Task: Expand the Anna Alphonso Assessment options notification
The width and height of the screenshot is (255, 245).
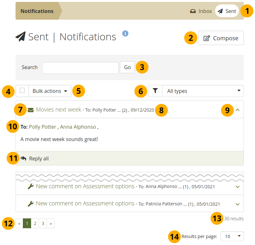Action: coord(238,187)
